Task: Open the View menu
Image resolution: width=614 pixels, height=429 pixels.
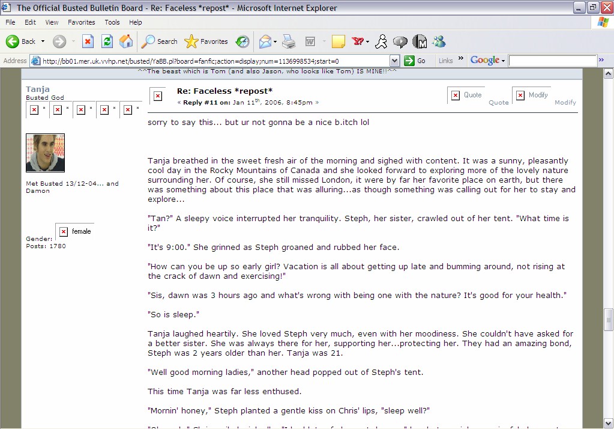Action: coord(52,22)
